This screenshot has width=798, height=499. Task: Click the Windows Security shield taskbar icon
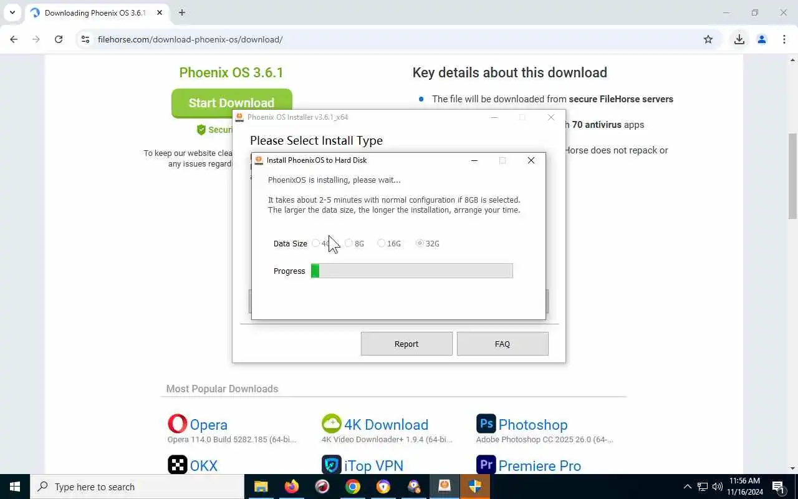click(474, 487)
